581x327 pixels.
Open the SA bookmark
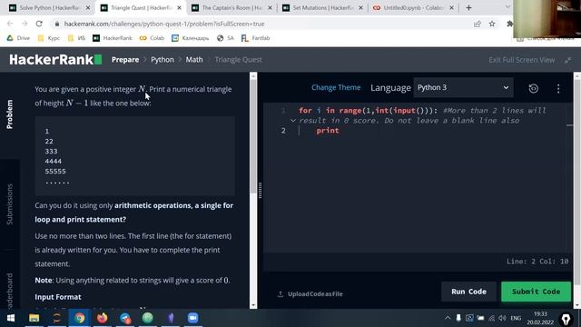click(225, 38)
